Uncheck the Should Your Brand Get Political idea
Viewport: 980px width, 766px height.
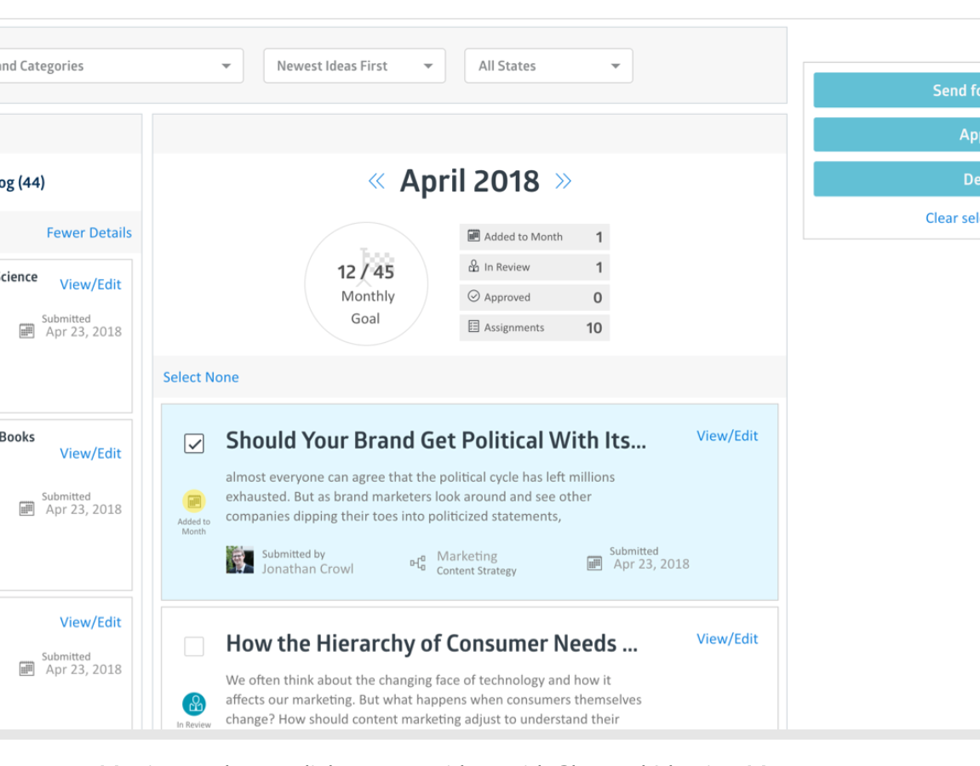(194, 443)
